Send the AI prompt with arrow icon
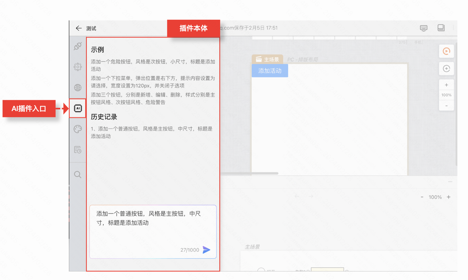 pyautogui.click(x=207, y=250)
